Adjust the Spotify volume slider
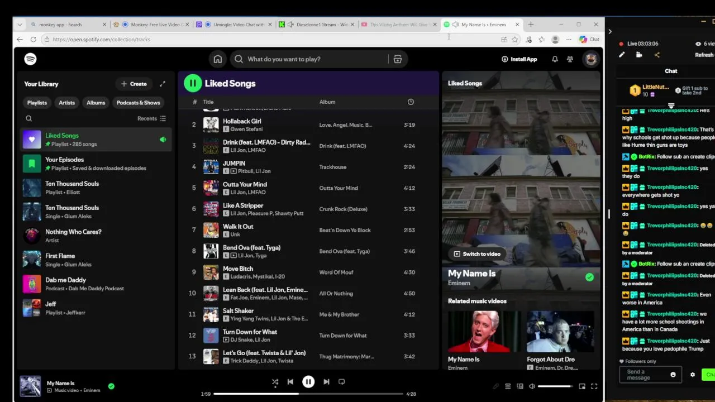715x402 pixels. (x=555, y=386)
